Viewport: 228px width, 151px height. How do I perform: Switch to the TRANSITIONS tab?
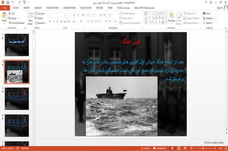coord(52,8)
